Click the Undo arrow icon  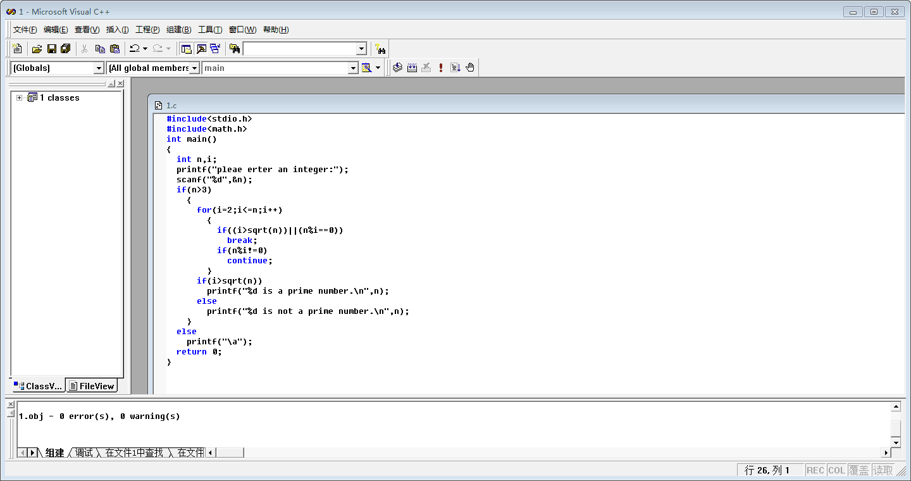tap(135, 49)
